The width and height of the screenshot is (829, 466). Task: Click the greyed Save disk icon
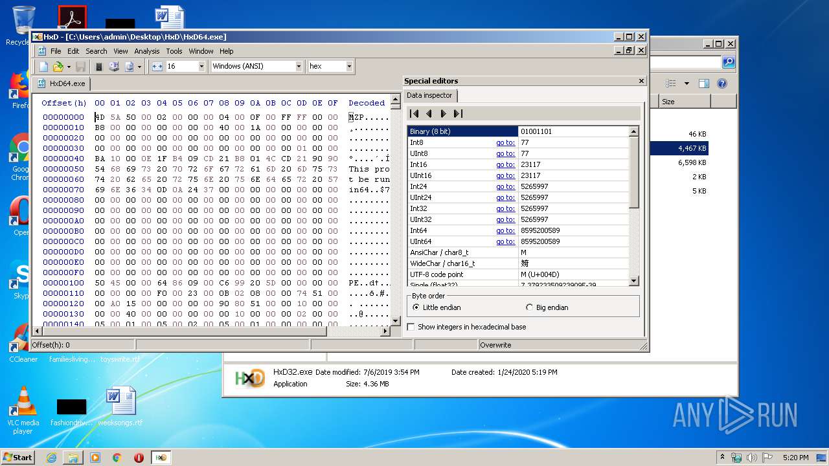81,66
